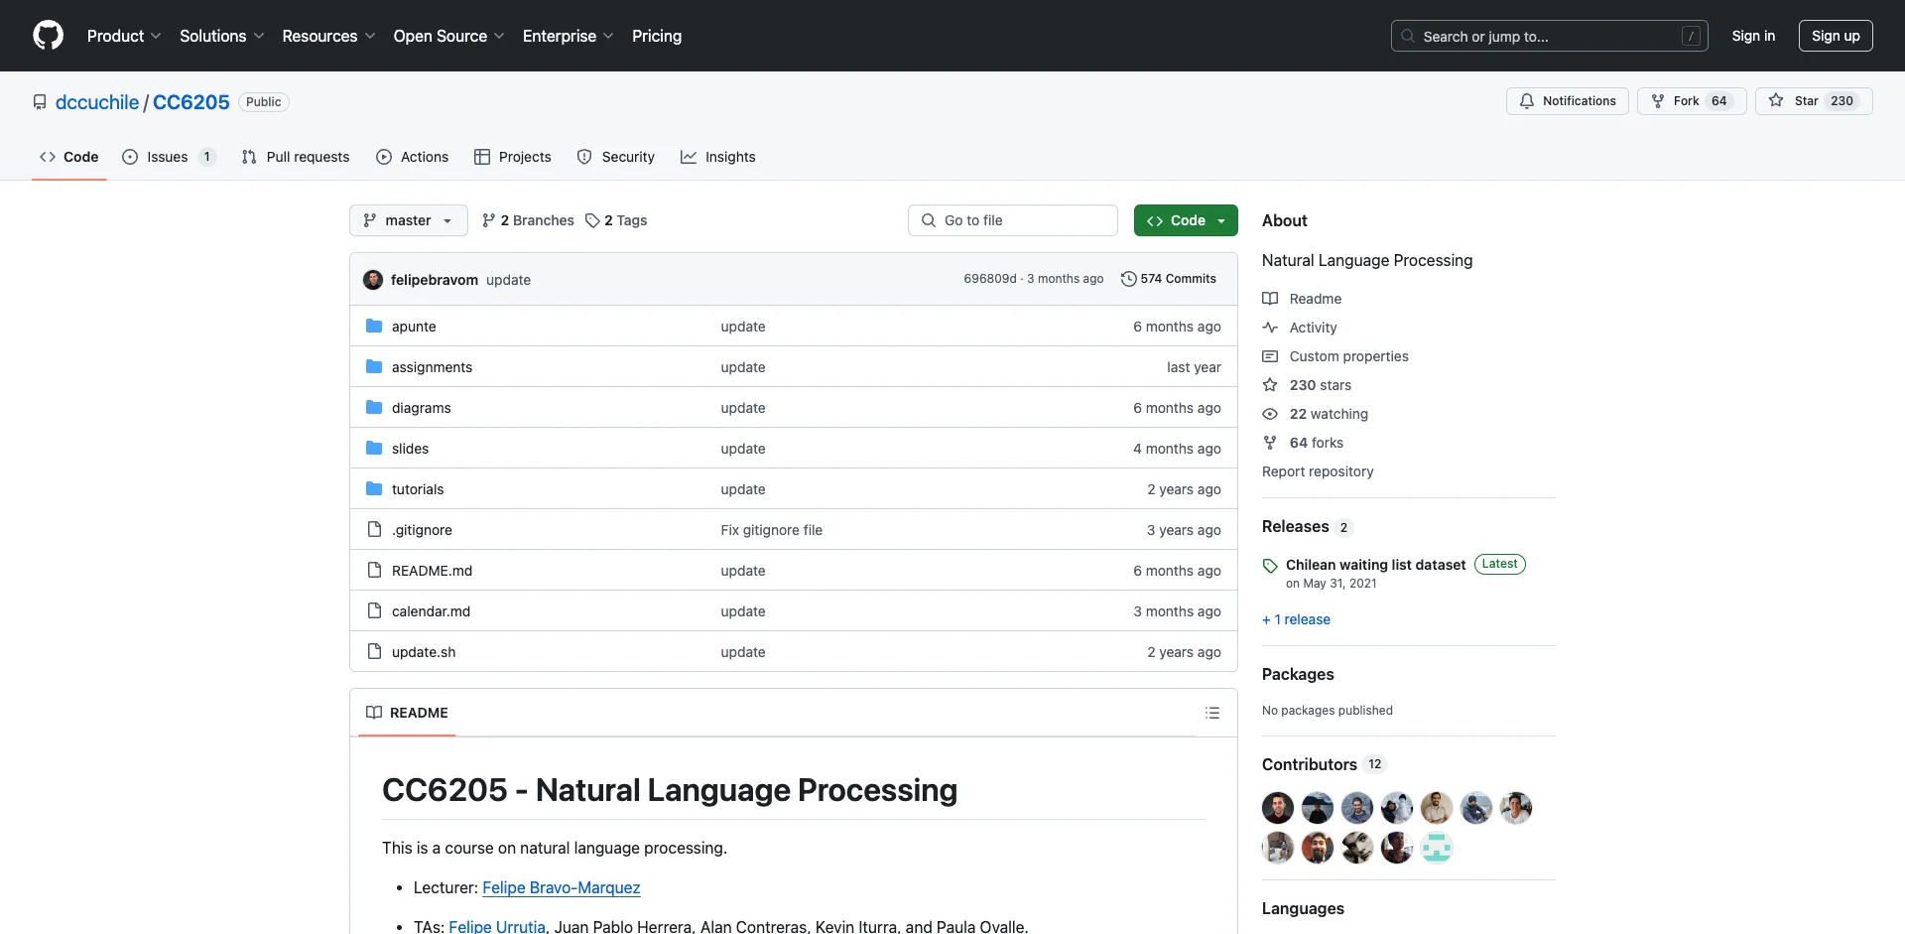Focus the Search or jump to field
The height and width of the screenshot is (934, 1905).
point(1549,36)
